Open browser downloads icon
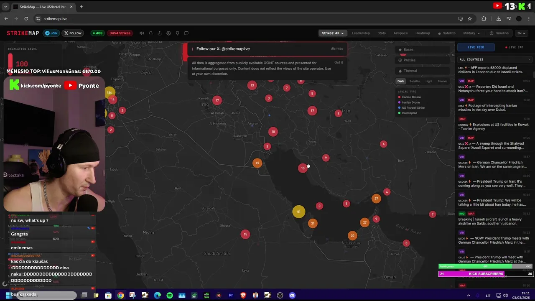 pos(499,18)
